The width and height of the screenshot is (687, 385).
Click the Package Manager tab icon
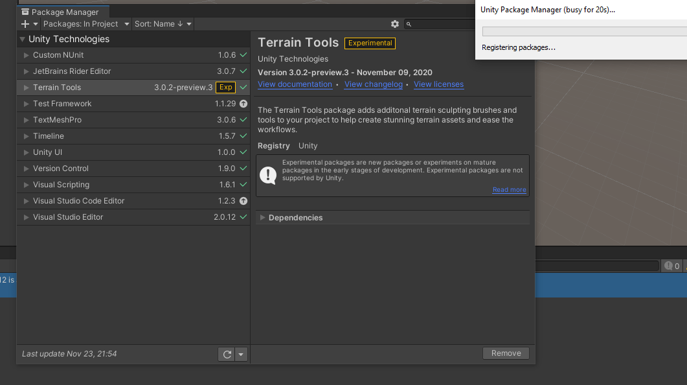25,12
